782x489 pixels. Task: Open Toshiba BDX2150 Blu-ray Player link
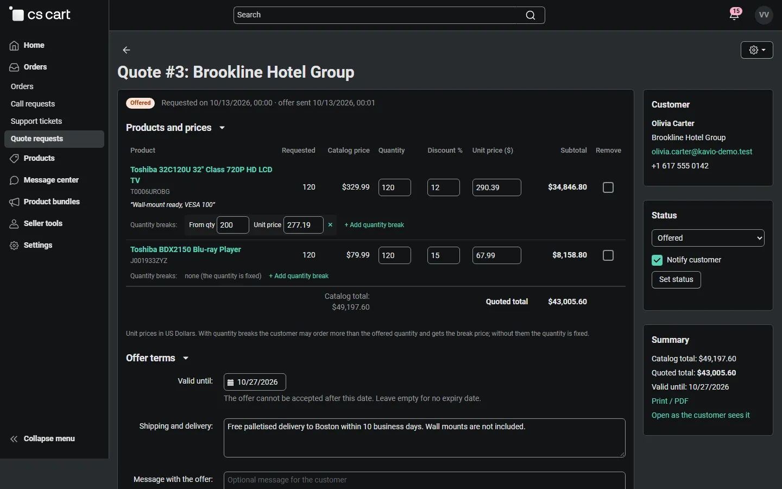(x=186, y=249)
